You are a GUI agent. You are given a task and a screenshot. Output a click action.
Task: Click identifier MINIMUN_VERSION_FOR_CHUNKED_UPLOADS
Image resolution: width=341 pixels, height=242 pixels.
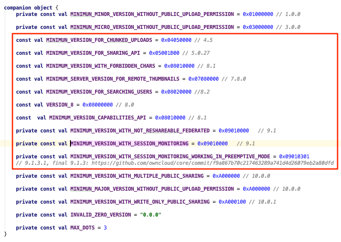(99, 40)
